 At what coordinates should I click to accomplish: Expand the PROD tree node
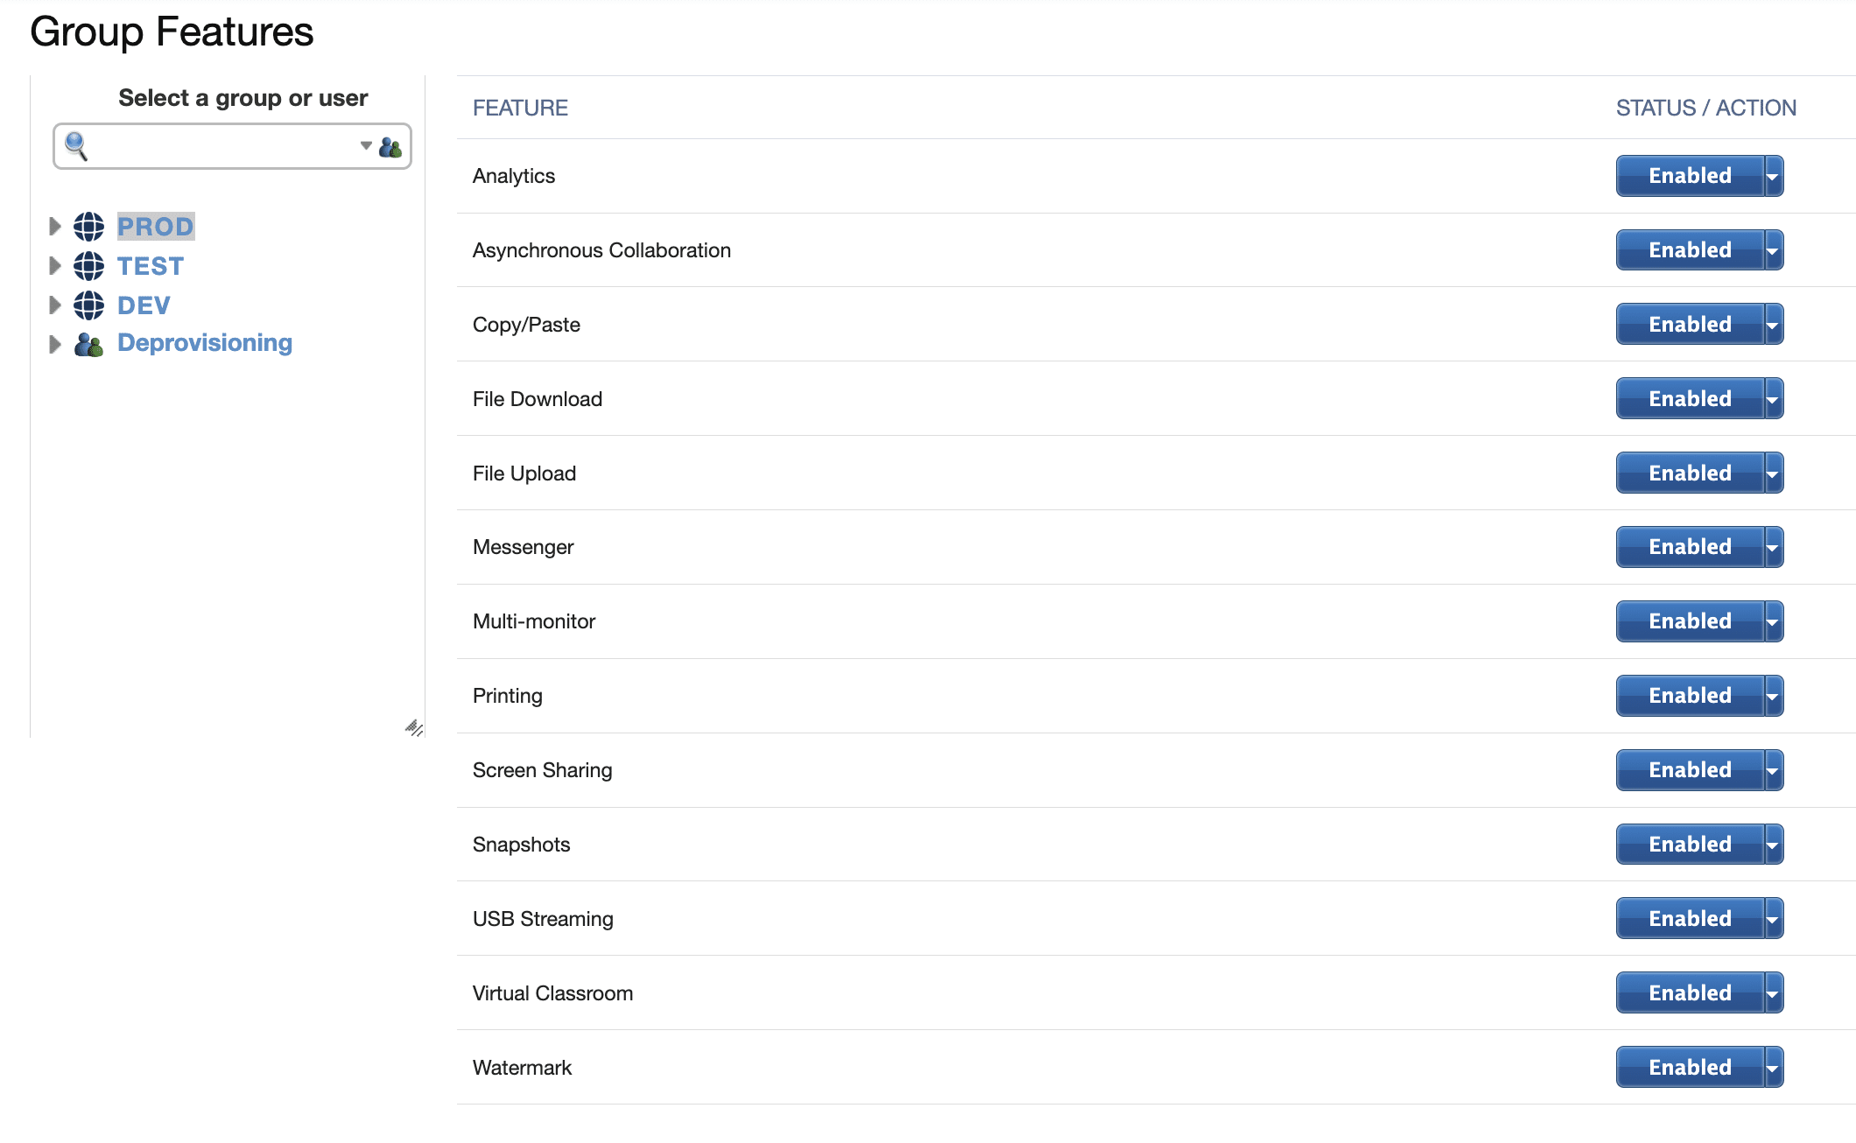(54, 227)
